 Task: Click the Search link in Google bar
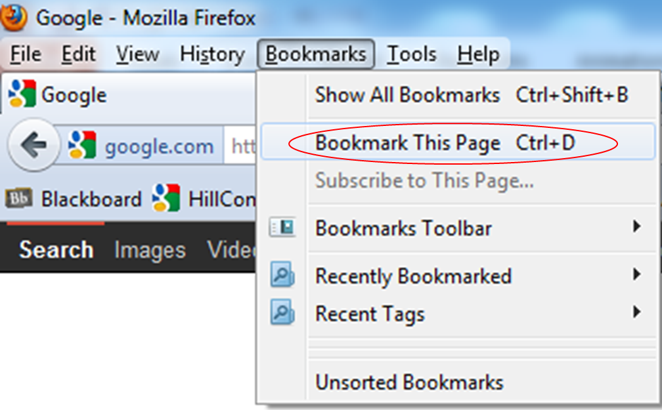(56, 249)
